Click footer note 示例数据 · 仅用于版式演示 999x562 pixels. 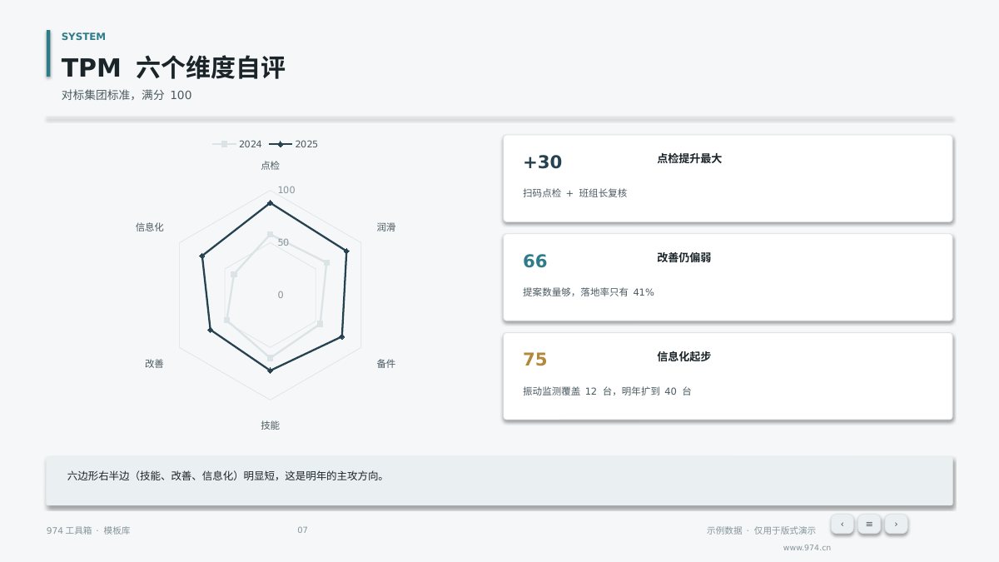762,530
